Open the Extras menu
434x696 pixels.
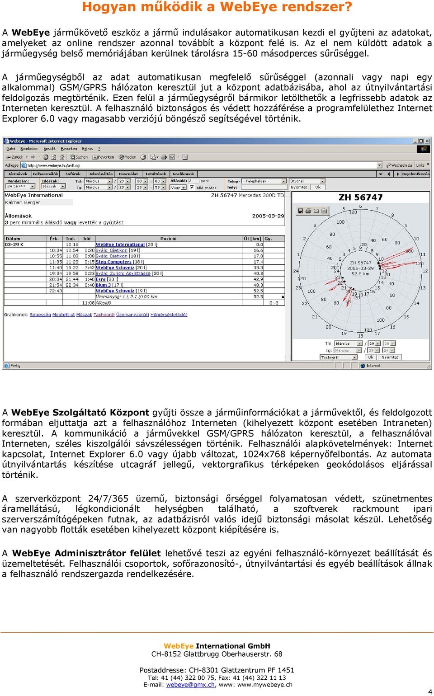point(87,149)
